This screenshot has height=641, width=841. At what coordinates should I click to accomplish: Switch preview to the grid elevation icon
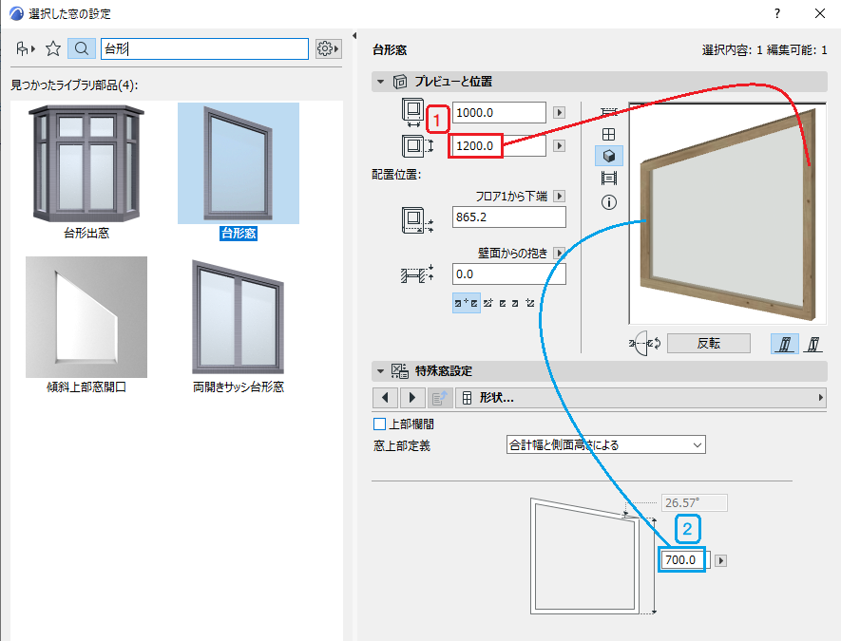609,134
